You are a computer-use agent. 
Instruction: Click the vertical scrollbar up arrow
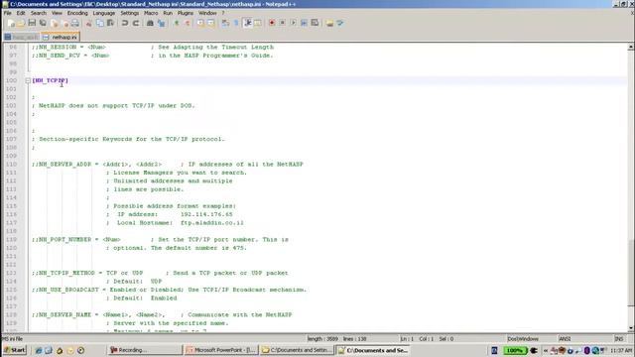(x=631, y=47)
